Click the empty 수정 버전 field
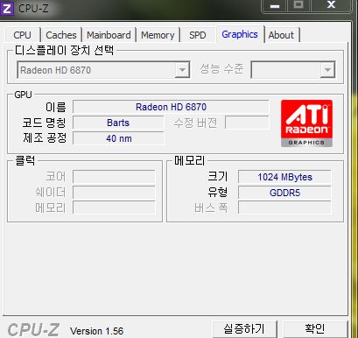The width and height of the screenshot is (358, 338). [247, 123]
